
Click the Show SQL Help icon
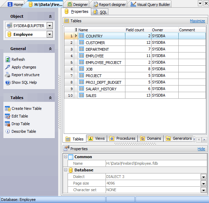coord(8,83)
